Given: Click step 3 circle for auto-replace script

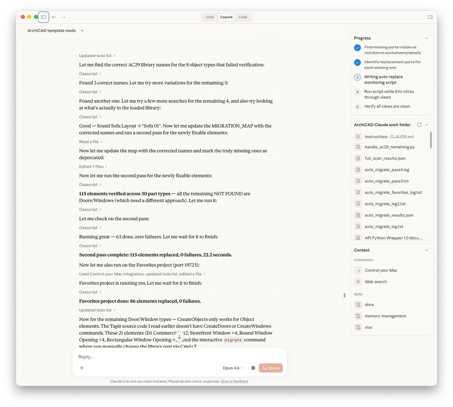Looking at the screenshot, I should [357, 77].
